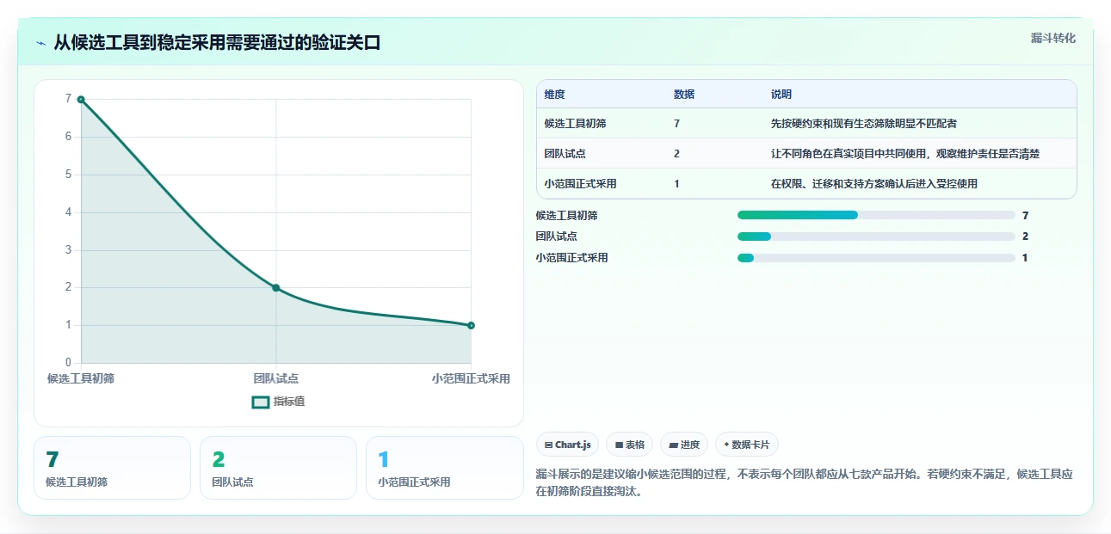This screenshot has height=534, width=1111.
Task: Click the 小范围正式采用 x-axis label
Action: point(471,378)
